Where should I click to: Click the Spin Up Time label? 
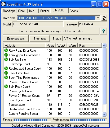[17, 60]
